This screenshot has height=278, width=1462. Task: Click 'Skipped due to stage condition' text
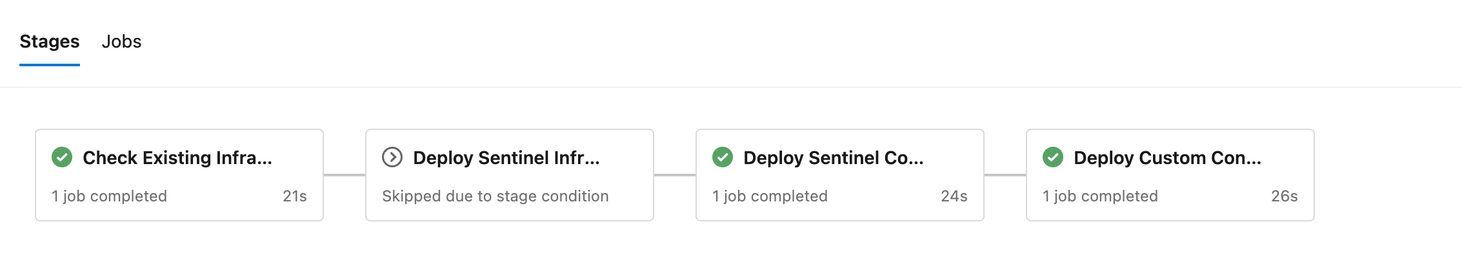[x=496, y=196]
